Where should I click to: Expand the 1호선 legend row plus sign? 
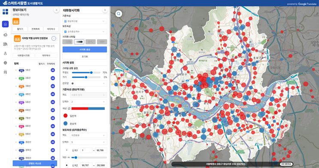click(16, 70)
